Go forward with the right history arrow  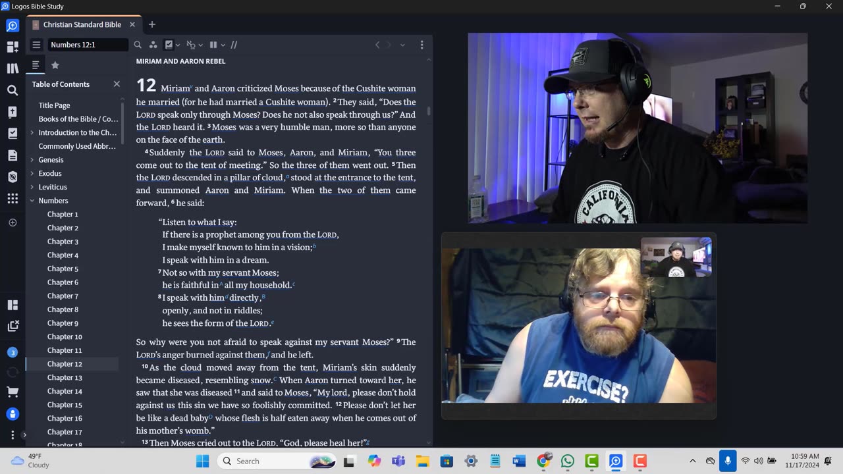pyautogui.click(x=389, y=45)
